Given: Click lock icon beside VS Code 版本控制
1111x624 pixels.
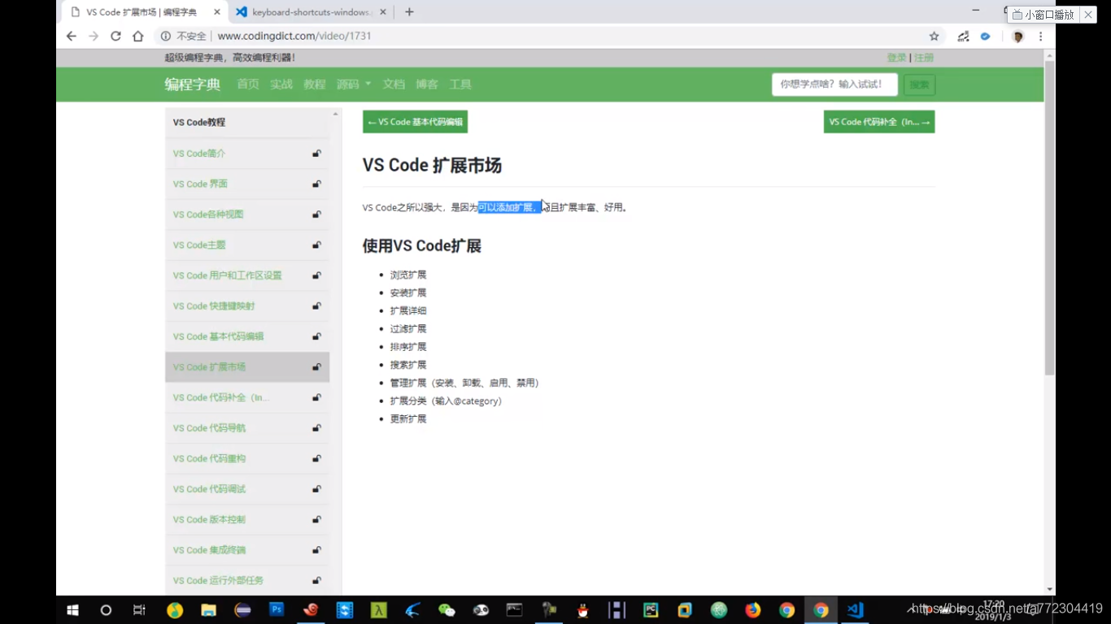Looking at the screenshot, I should [x=316, y=520].
